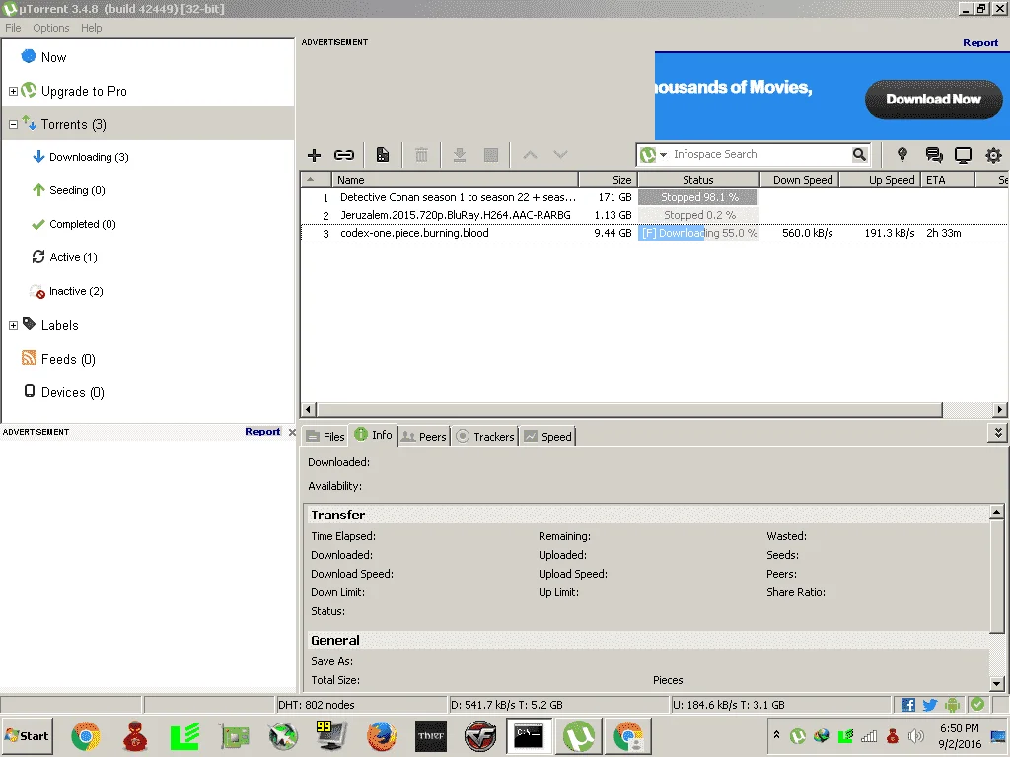Click the Info pane scroll down arrow
The image size is (1010, 757).
coord(996,684)
